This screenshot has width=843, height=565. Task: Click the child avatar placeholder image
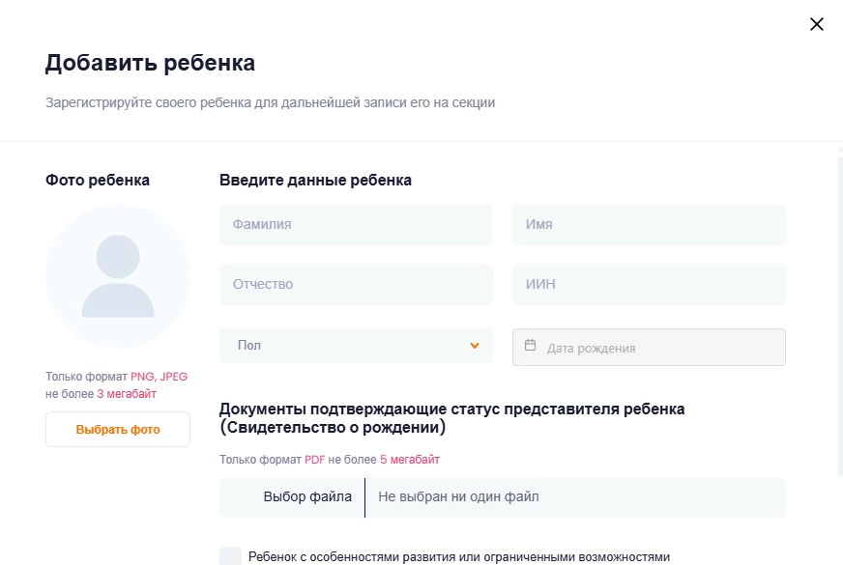click(118, 276)
